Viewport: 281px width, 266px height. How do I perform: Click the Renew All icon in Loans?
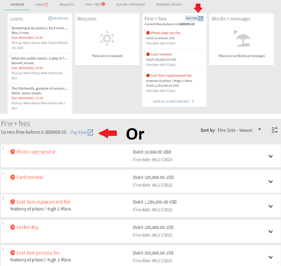coord(50,19)
